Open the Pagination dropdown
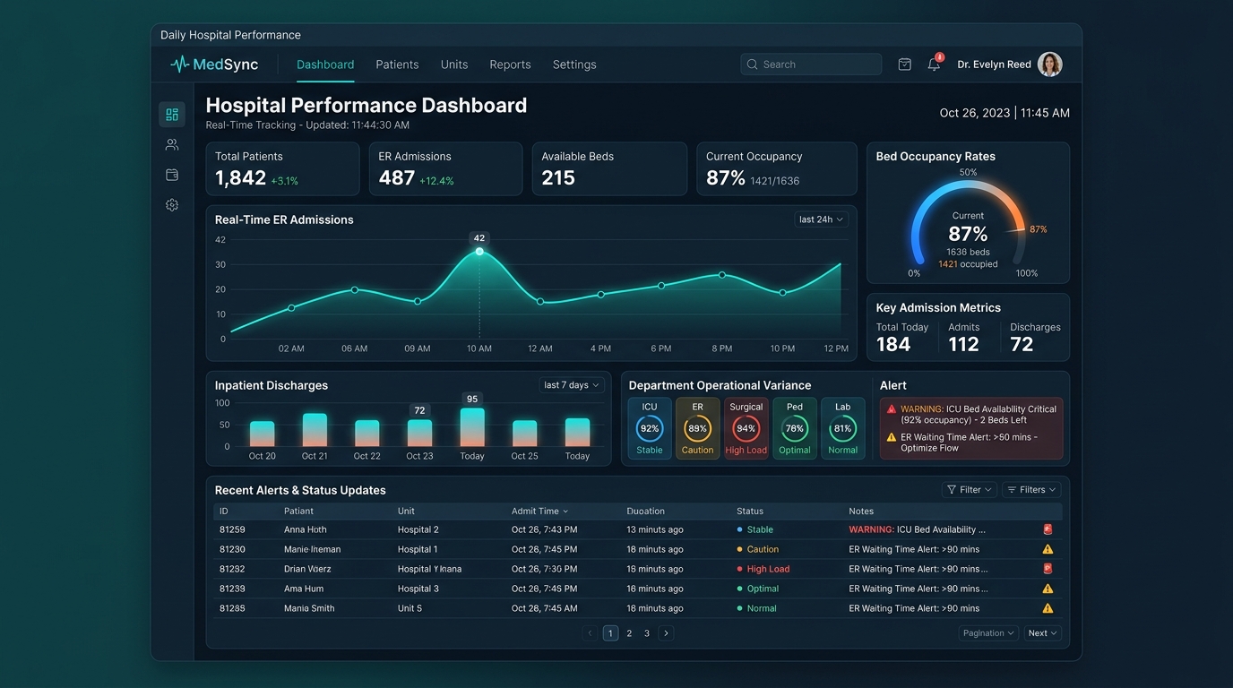 (988, 633)
